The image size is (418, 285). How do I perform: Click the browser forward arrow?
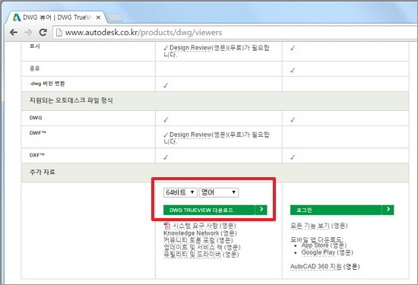coord(28,33)
